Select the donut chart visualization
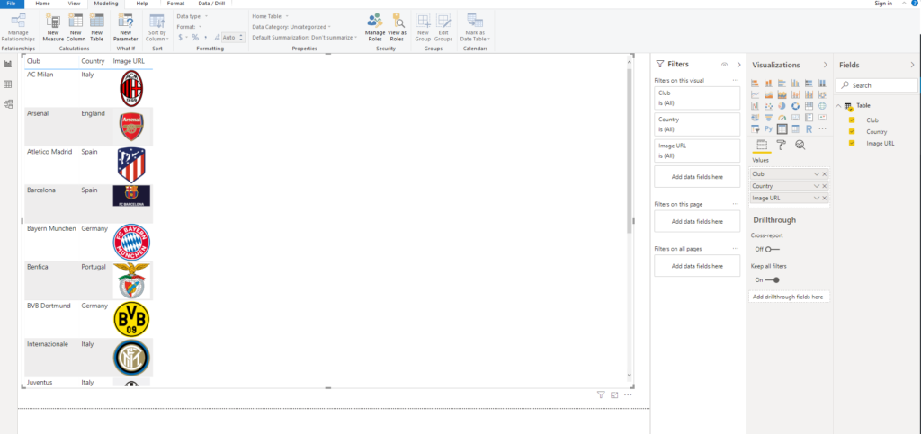 tap(795, 106)
